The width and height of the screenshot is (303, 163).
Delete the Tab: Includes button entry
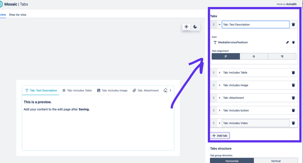[x=293, y=111]
